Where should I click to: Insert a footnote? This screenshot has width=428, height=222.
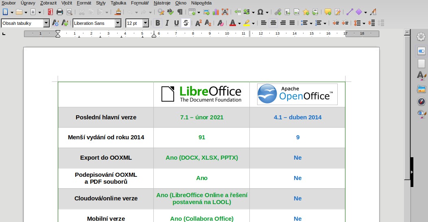pyautogui.click(x=287, y=12)
